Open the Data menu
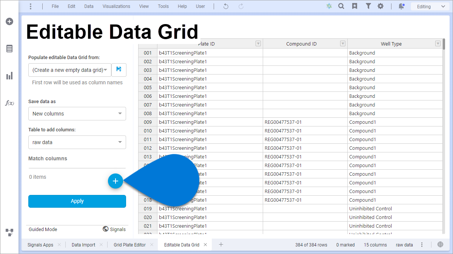The image size is (453, 254). point(89,6)
